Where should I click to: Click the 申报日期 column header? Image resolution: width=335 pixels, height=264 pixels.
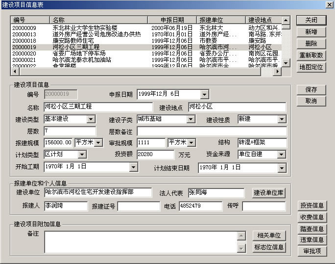coord(171,20)
